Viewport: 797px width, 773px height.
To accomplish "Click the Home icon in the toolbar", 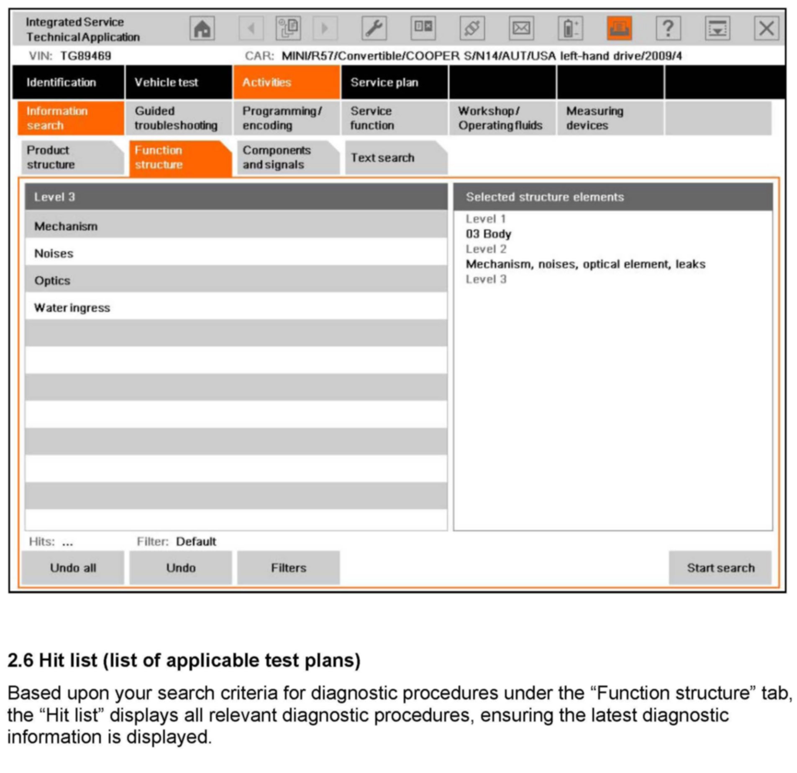I will pos(202,28).
